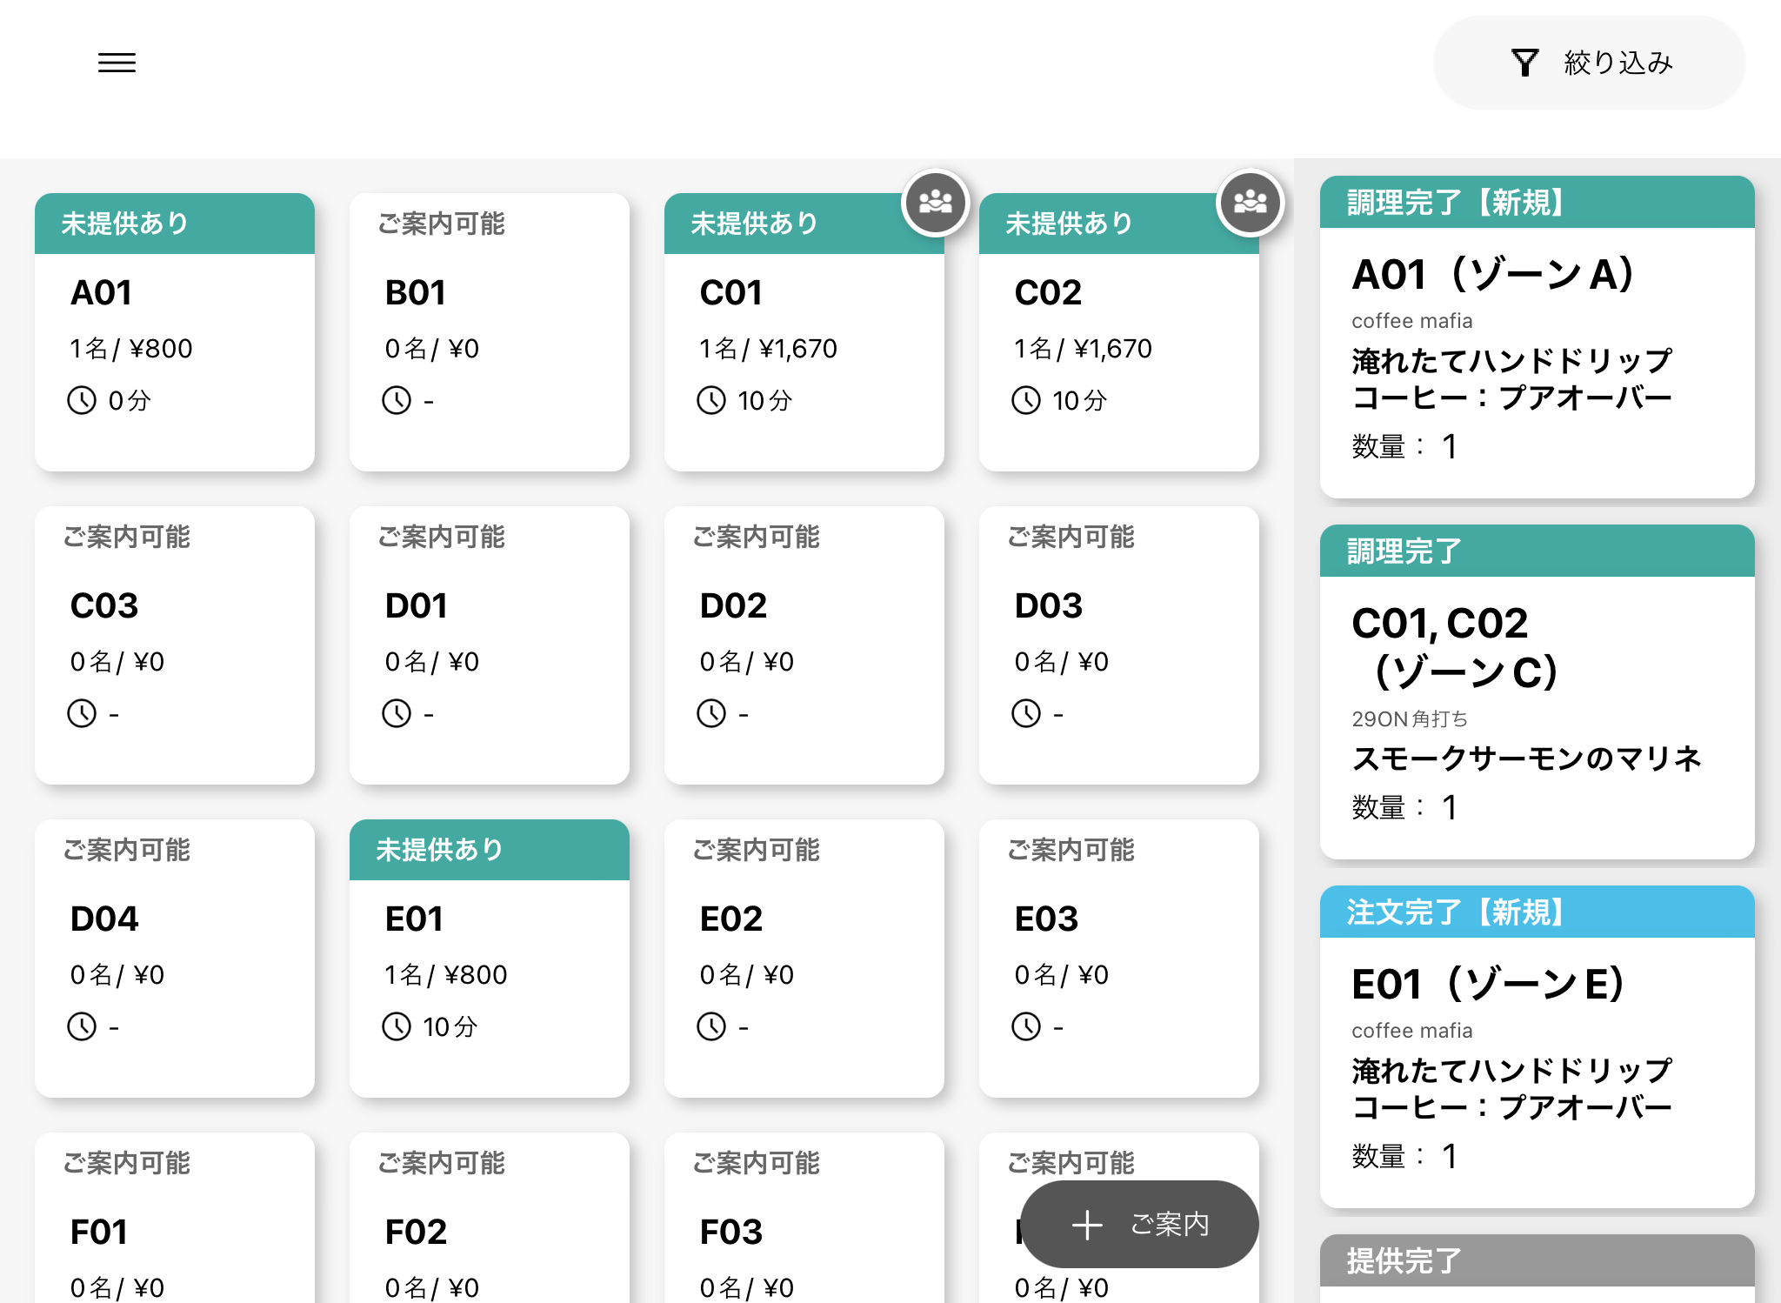Click group icon on table C01
The height and width of the screenshot is (1303, 1781).
(x=935, y=202)
